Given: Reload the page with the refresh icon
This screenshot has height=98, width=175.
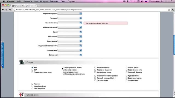Looking at the screenshot, I should (x=10, y=10).
